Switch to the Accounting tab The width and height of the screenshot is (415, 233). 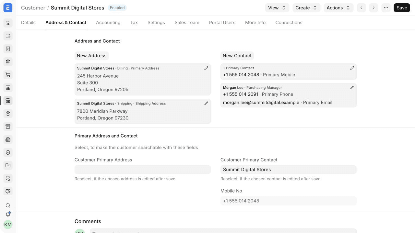pos(108,22)
